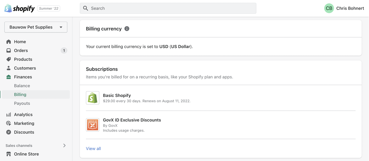
Task: Click the Shopify logo
Action: [20, 9]
